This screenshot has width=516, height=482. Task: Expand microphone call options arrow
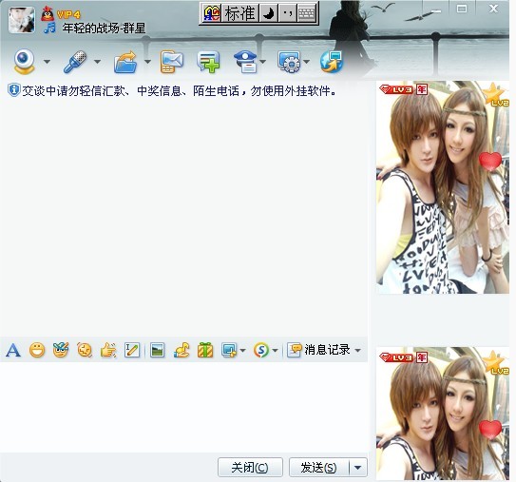point(97,62)
